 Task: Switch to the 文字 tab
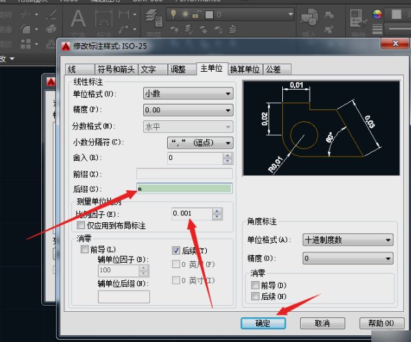pos(153,69)
